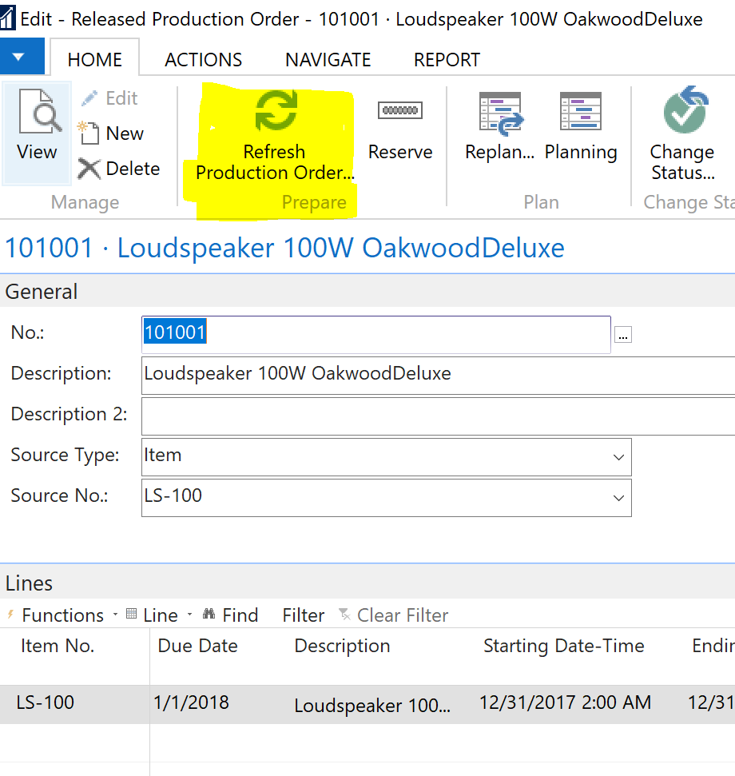The height and width of the screenshot is (776, 735).
Task: Switch to the HOME ribbon tab
Action: 94,59
